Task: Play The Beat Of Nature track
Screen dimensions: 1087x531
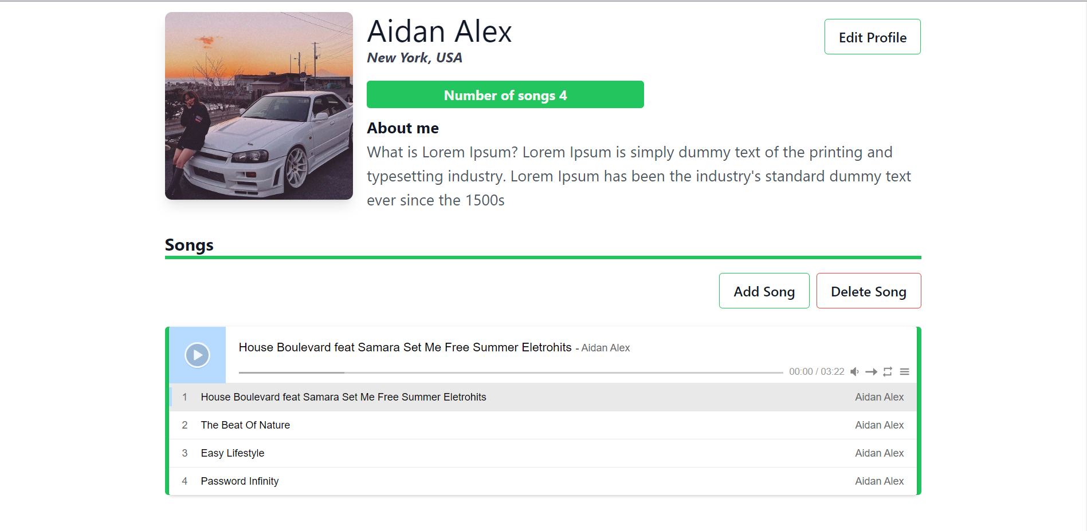Action: tap(245, 425)
